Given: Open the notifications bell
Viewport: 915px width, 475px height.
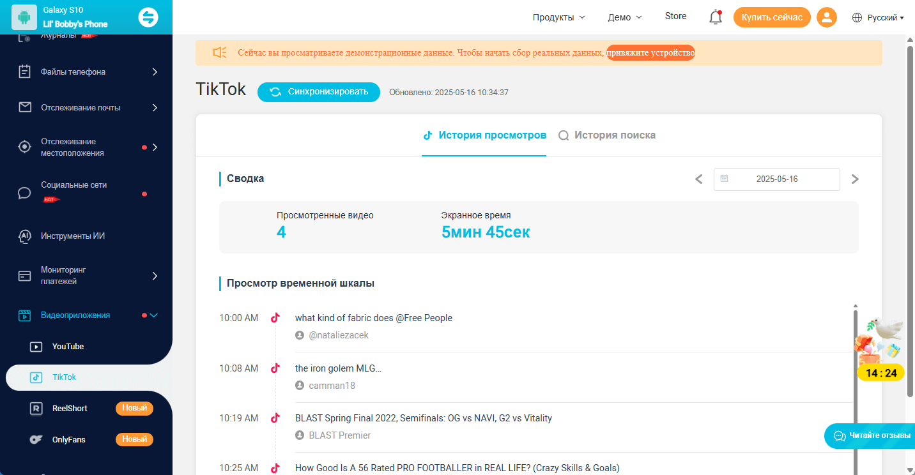Looking at the screenshot, I should [x=716, y=17].
